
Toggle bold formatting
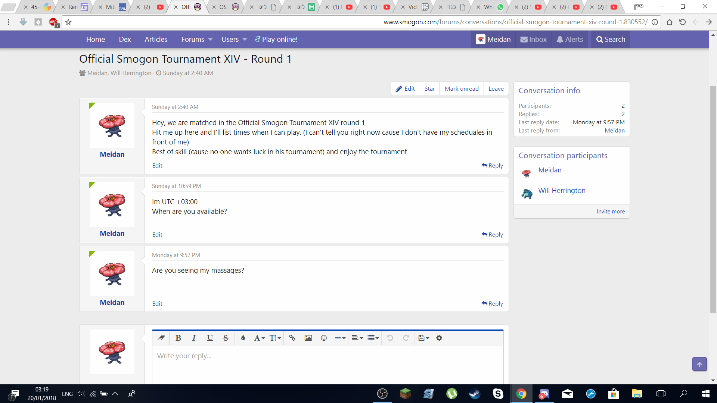coord(178,338)
